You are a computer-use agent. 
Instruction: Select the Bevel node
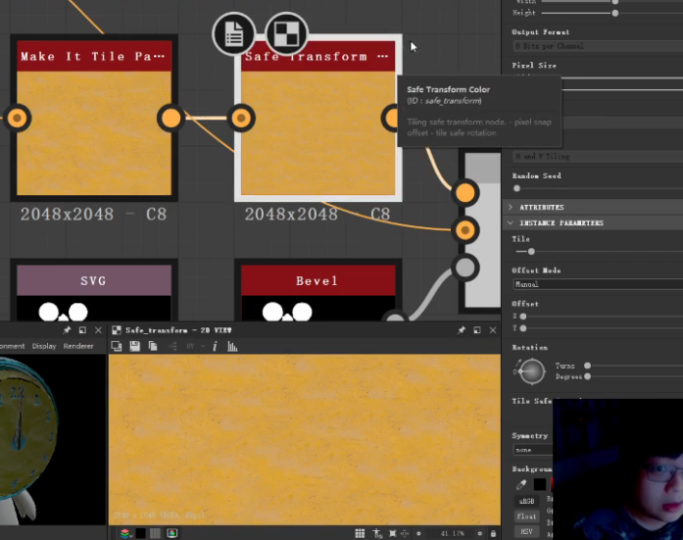317,290
